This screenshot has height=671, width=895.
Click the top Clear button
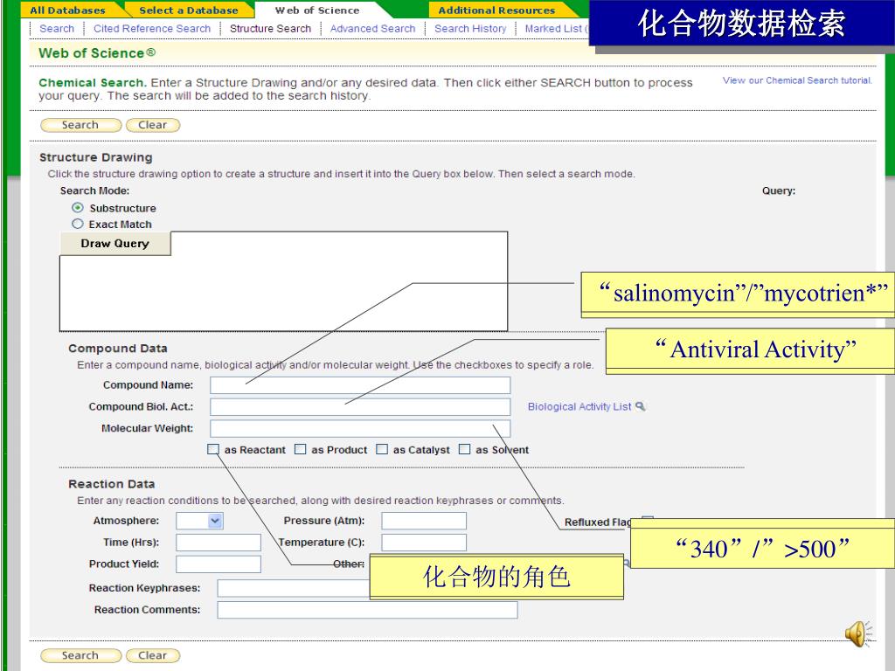click(x=152, y=125)
